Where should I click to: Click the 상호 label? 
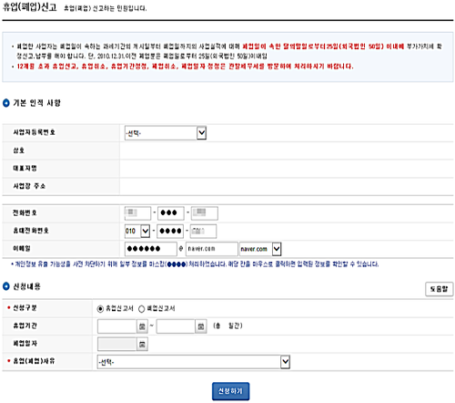click(19, 150)
